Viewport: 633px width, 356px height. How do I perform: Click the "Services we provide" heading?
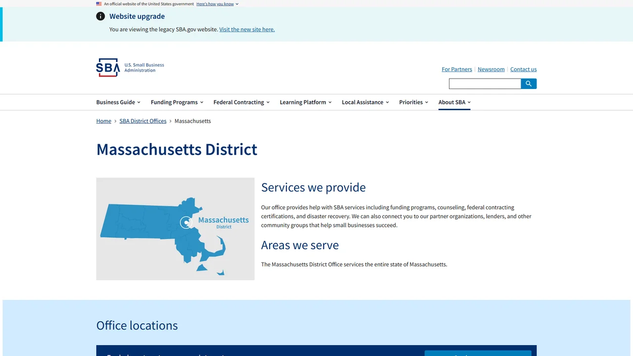[x=314, y=187]
